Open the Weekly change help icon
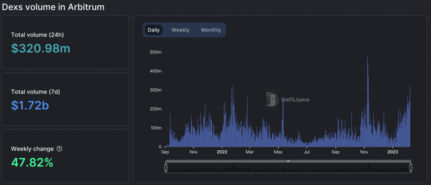Image resolution: width=431 pixels, height=185 pixels. [x=59, y=149]
